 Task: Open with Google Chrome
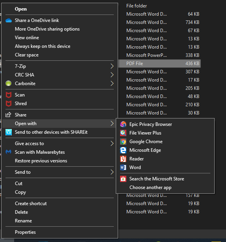(x=165, y=142)
